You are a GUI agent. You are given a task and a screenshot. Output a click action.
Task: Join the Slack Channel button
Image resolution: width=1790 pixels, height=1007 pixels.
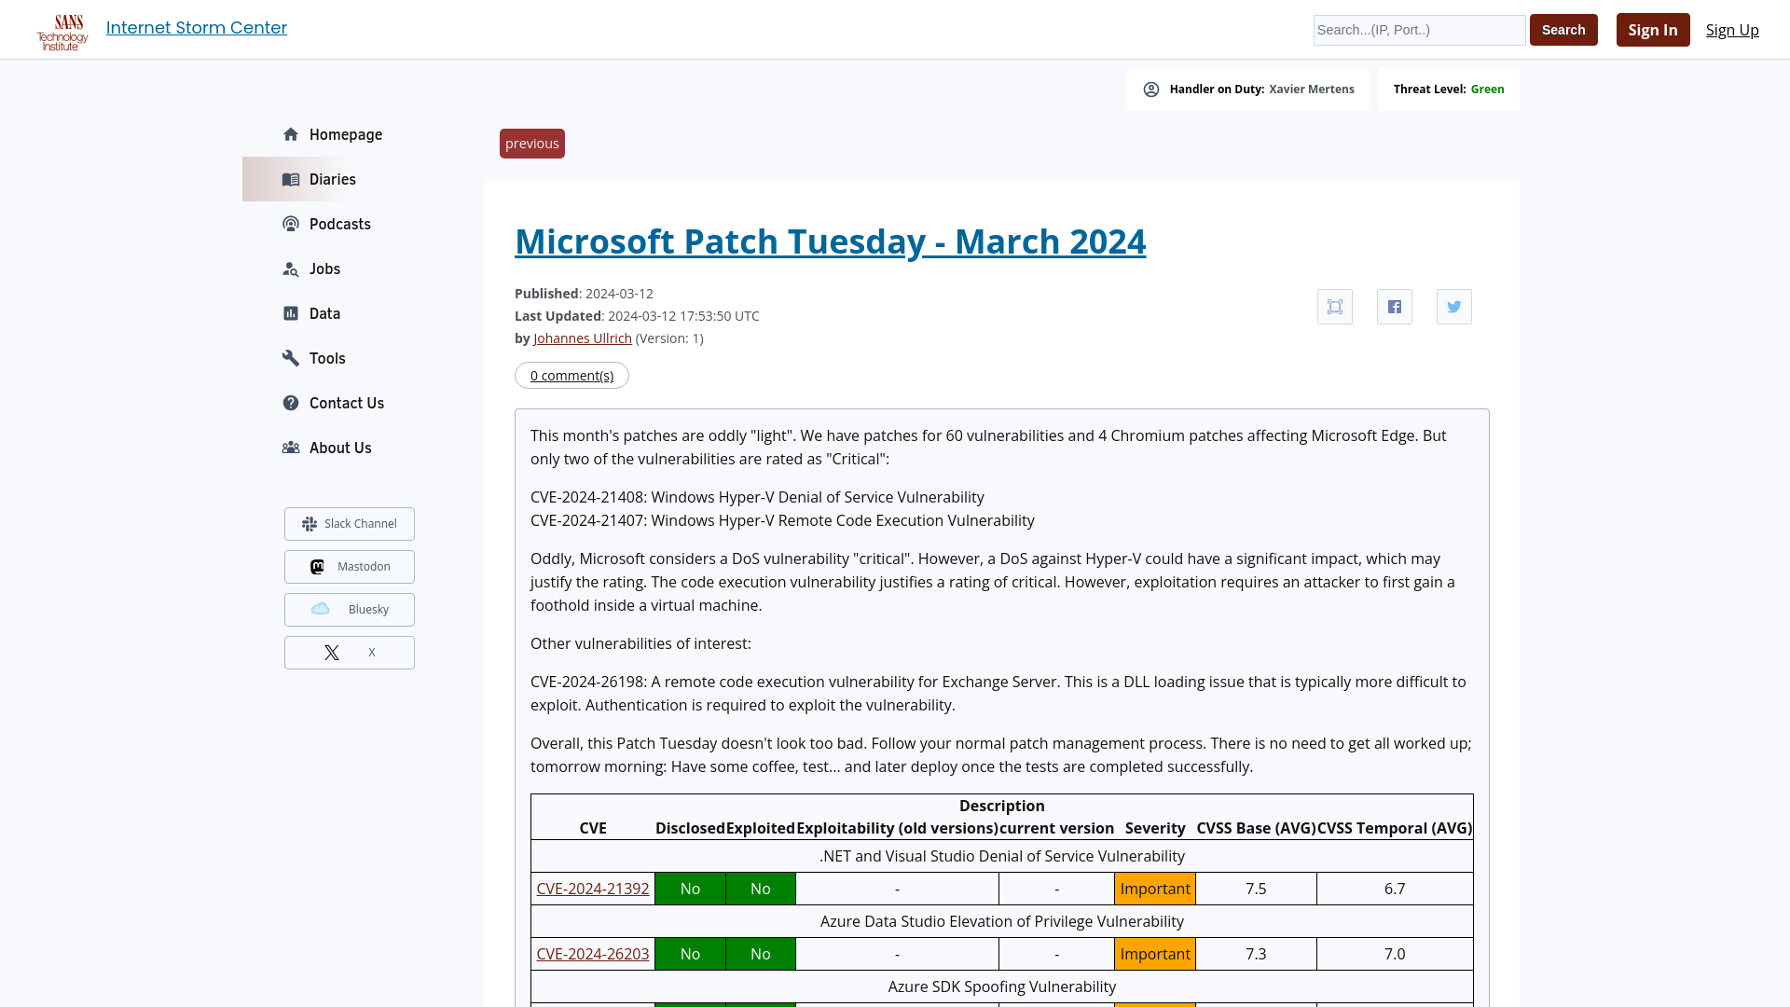tap(350, 524)
